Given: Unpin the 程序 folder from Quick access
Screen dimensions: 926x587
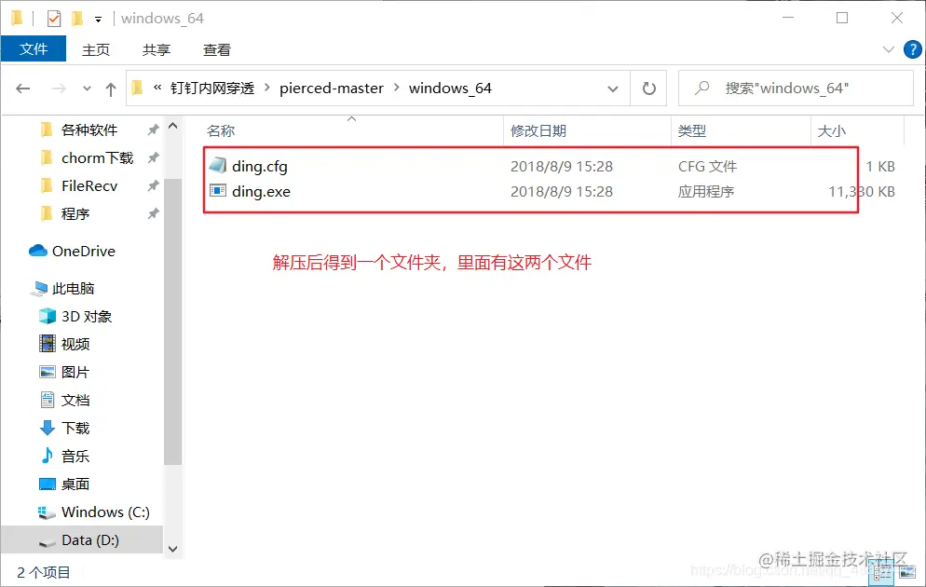Looking at the screenshot, I should (153, 213).
